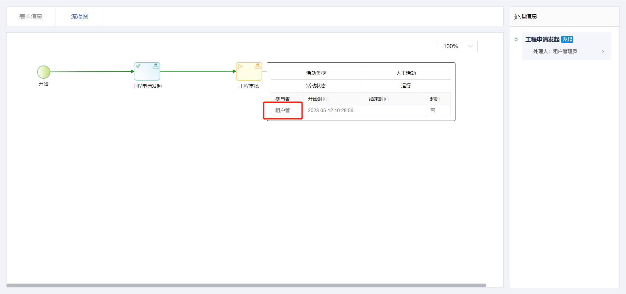Switch to the 流程图 tab
Screen dimensions: 626x294
[x=80, y=16]
